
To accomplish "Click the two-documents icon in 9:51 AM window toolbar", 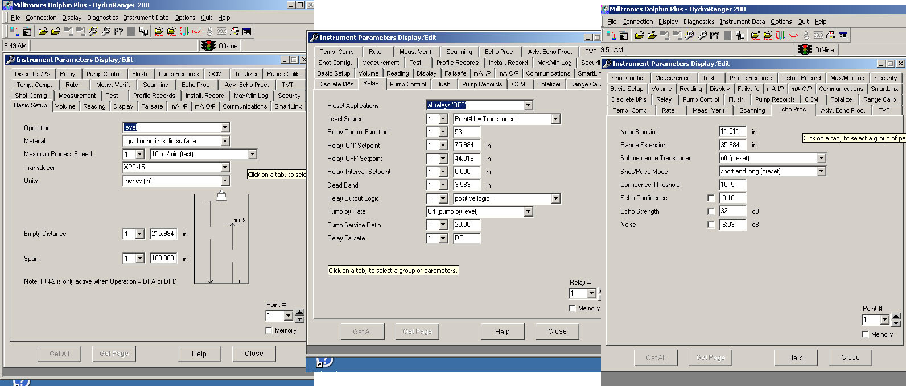I will [740, 35].
